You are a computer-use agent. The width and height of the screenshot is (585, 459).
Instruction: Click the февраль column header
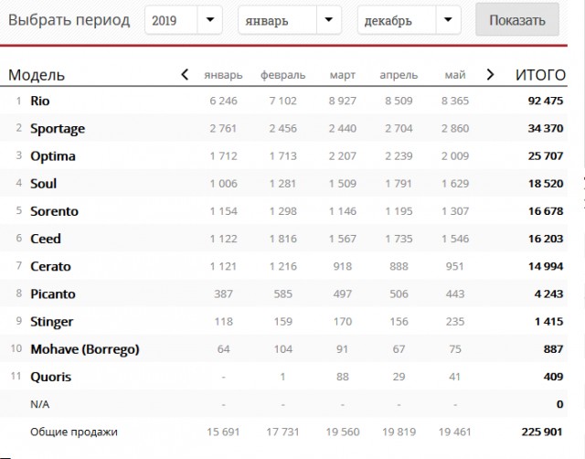282,75
